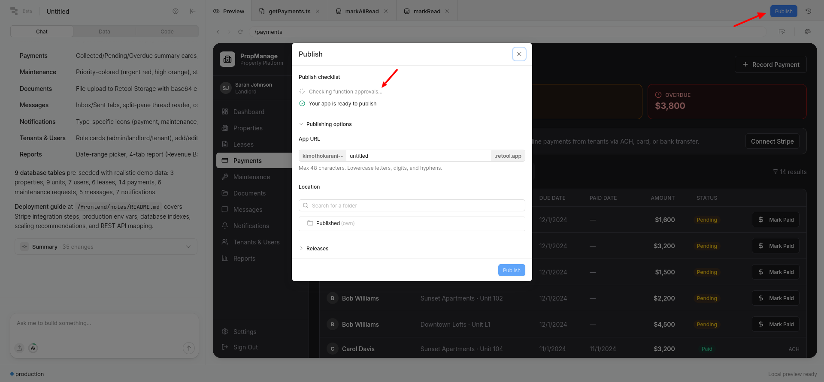This screenshot has height=382, width=824.
Task: Close the markRead tab
Action: coord(447,11)
